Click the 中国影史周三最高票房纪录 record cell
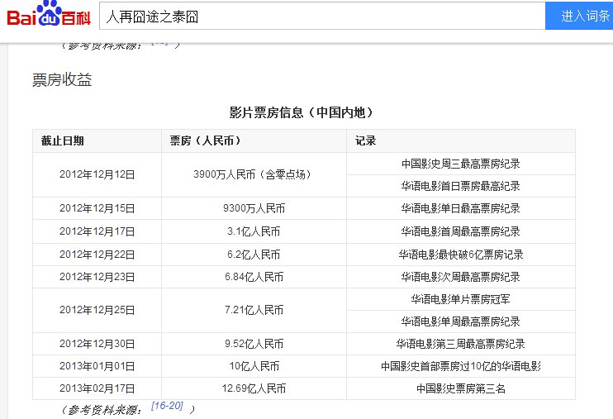Image resolution: width=613 pixels, height=419 pixels. (460, 164)
